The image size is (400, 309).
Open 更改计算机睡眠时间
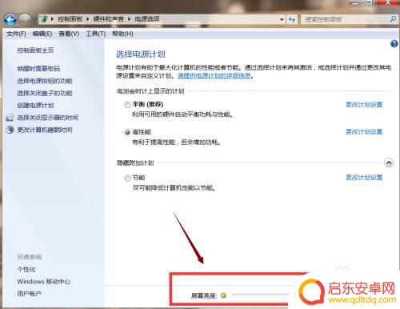tap(45, 130)
